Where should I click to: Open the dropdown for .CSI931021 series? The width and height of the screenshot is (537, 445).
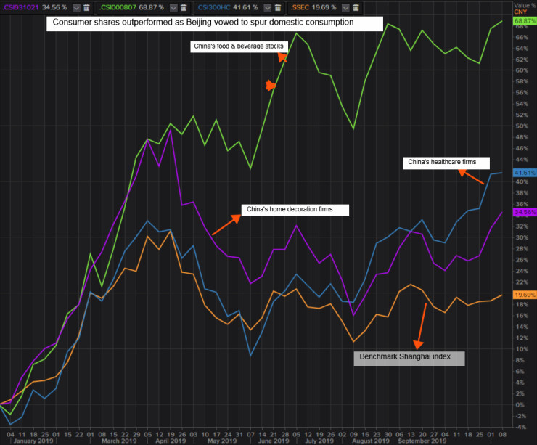[76, 7]
